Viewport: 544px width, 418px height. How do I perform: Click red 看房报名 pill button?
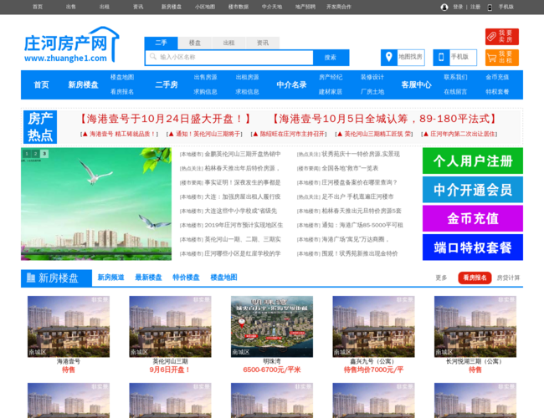click(x=475, y=278)
